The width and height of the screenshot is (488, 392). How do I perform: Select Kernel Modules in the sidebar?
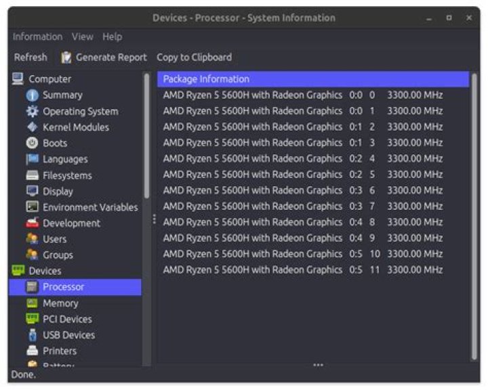pos(76,127)
